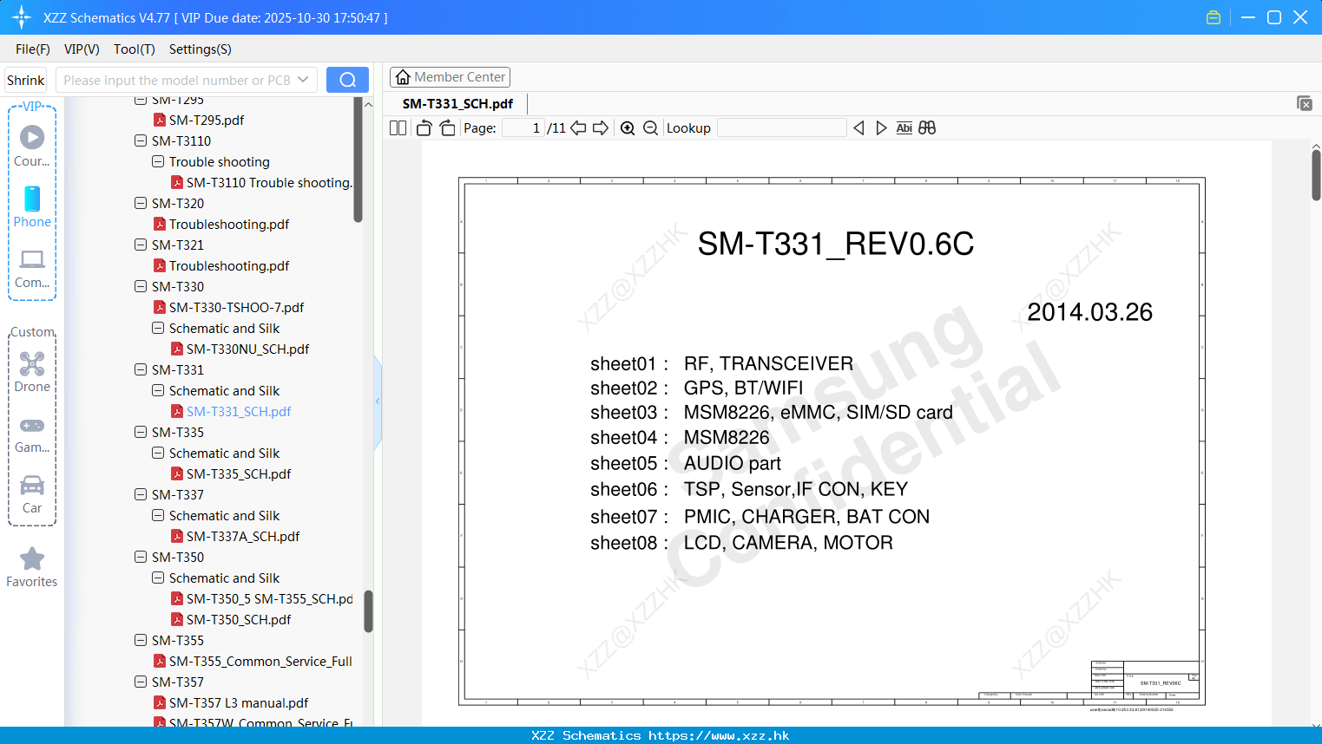Collapse the SM-T321 node
The height and width of the screenshot is (744, 1322).
coord(141,245)
